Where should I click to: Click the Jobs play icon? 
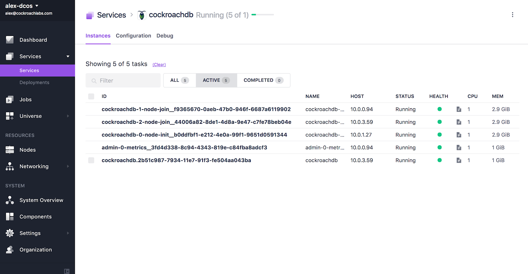click(10, 100)
